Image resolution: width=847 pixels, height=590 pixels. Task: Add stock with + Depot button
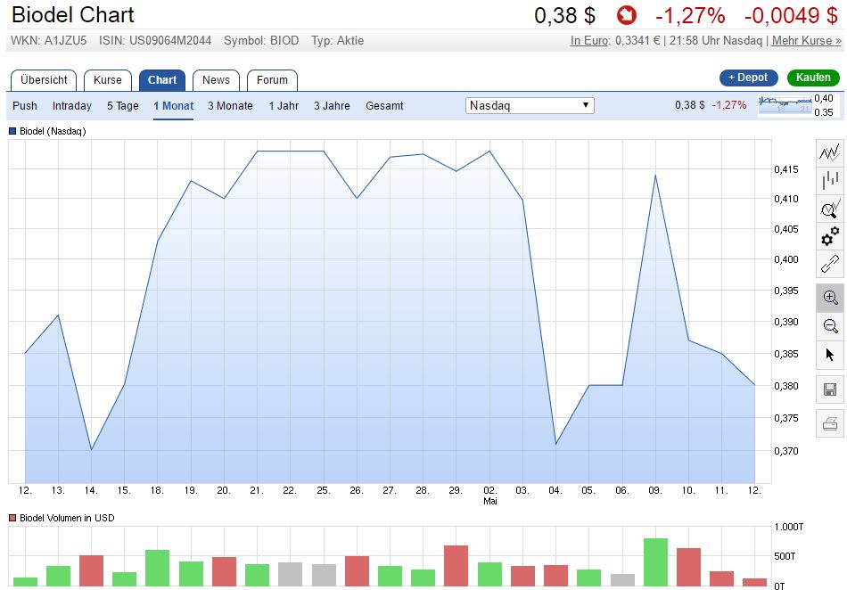pyautogui.click(x=748, y=78)
